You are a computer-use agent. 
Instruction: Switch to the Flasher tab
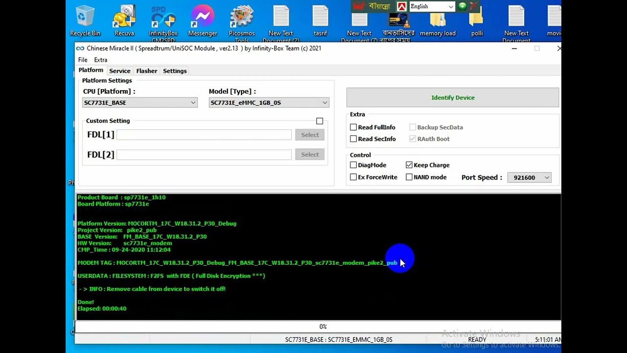coord(146,71)
